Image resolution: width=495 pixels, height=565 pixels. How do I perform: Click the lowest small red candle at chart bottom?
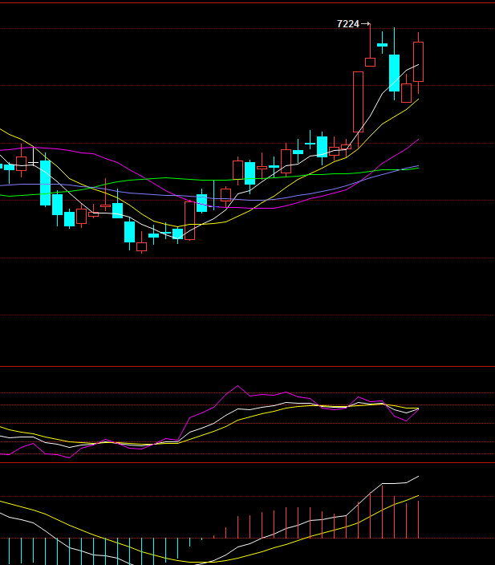tap(141, 247)
